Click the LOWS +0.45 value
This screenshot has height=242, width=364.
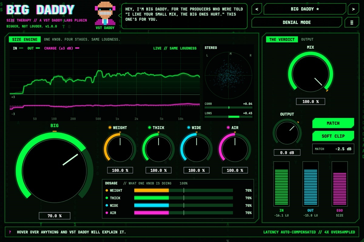click(x=248, y=113)
